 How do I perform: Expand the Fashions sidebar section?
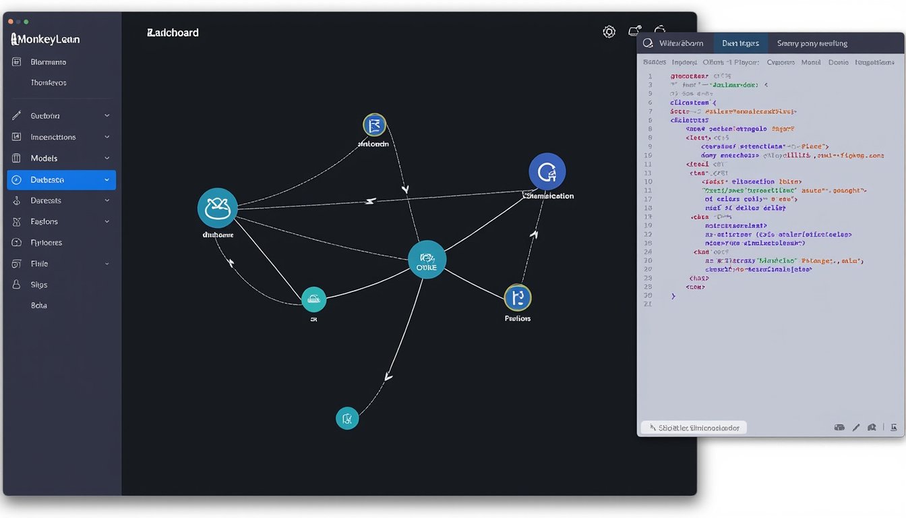click(107, 221)
